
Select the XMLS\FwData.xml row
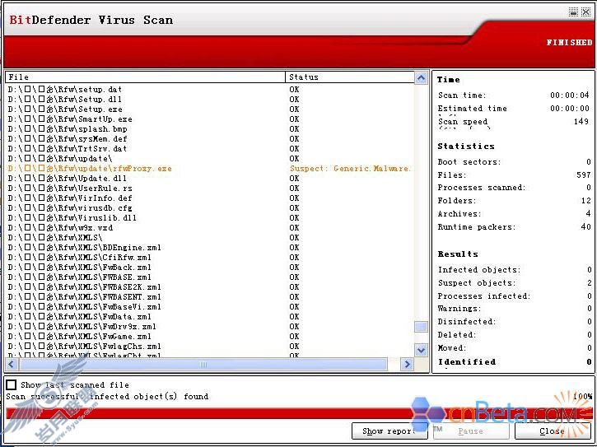click(210, 317)
